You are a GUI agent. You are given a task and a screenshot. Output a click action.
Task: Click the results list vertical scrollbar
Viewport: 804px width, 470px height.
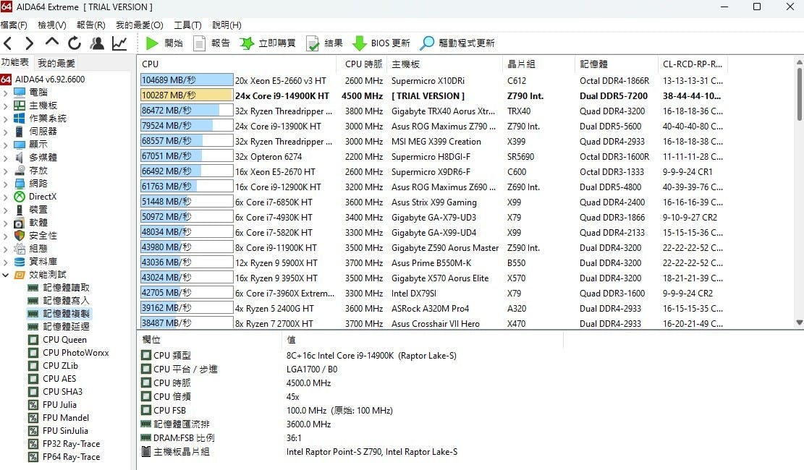point(799,195)
